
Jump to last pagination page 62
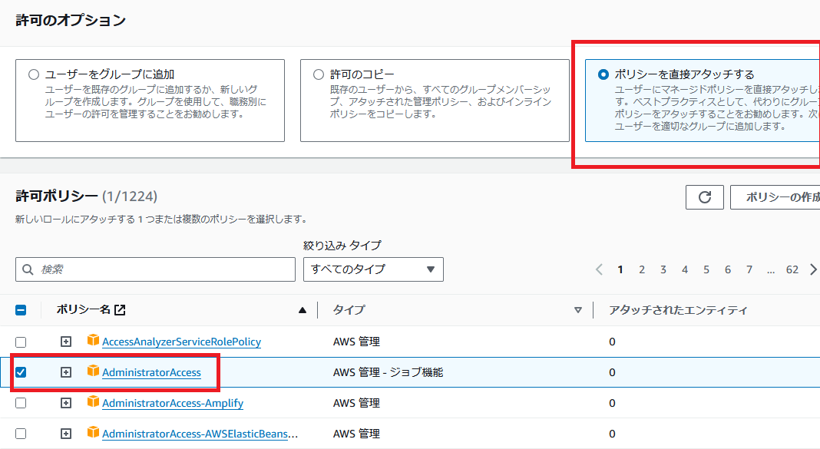(792, 269)
